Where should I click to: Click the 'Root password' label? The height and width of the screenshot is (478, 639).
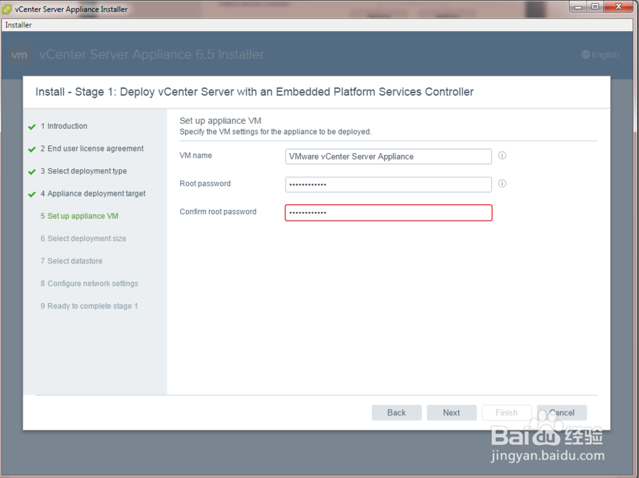tap(205, 184)
